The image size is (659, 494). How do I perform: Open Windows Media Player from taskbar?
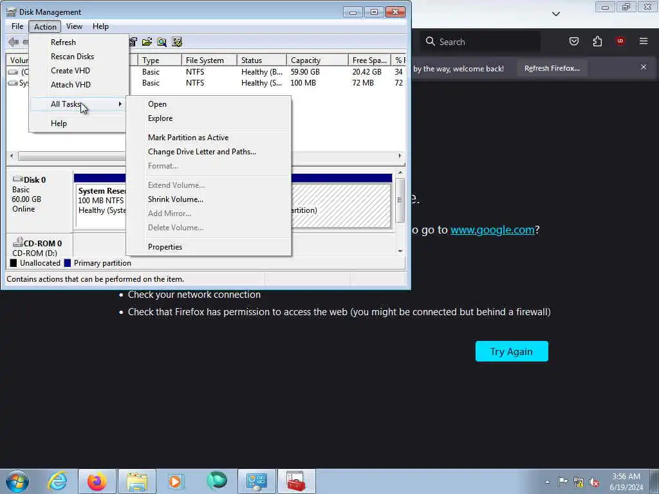tap(176, 481)
